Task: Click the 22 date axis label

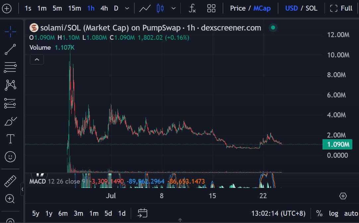Action: click(x=263, y=196)
